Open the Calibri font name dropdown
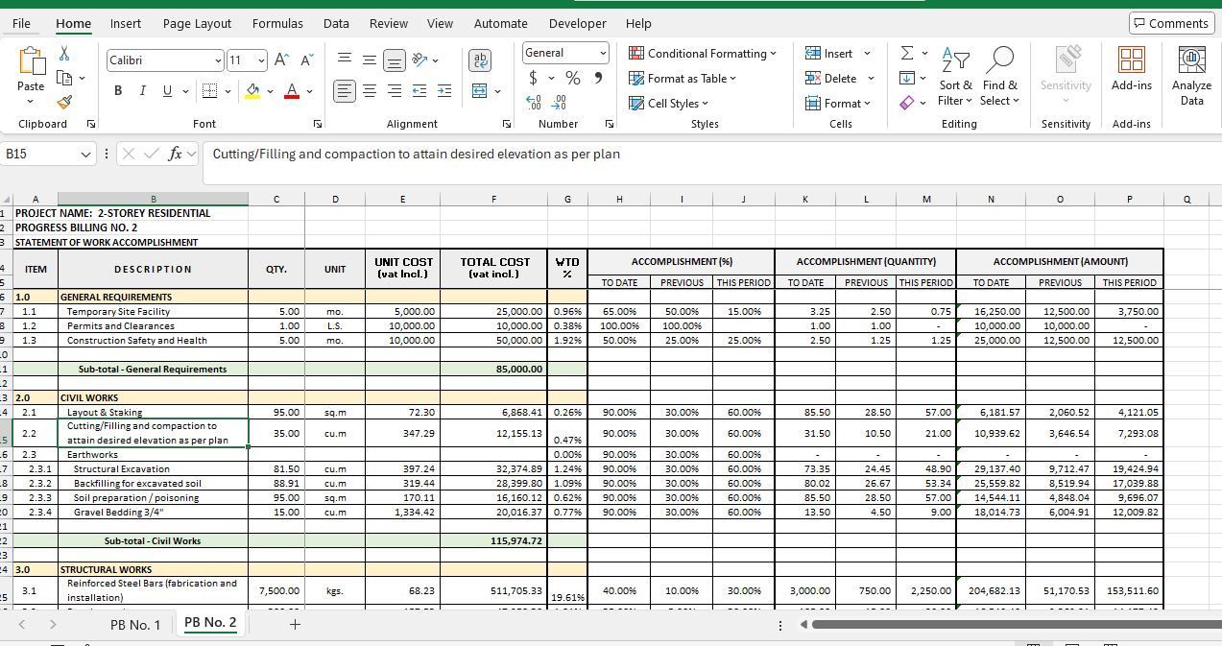Screen dimensions: 1222x646 [x=218, y=60]
